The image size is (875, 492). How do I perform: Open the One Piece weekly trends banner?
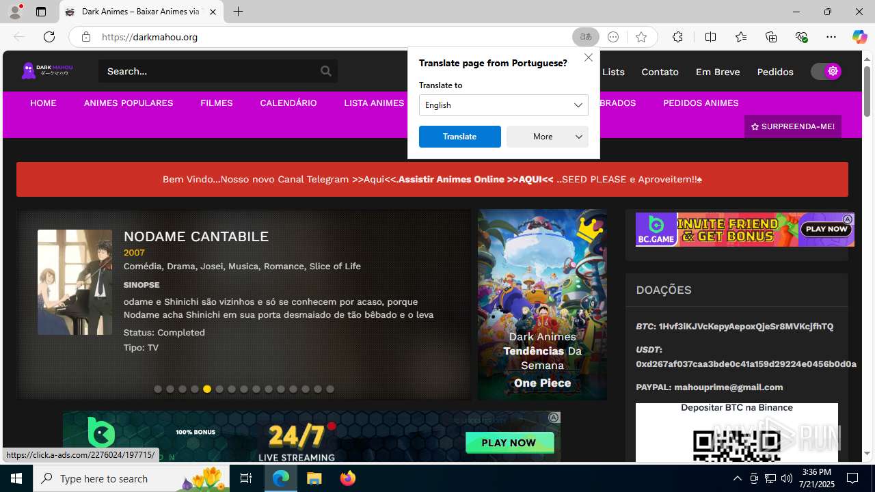[542, 305]
